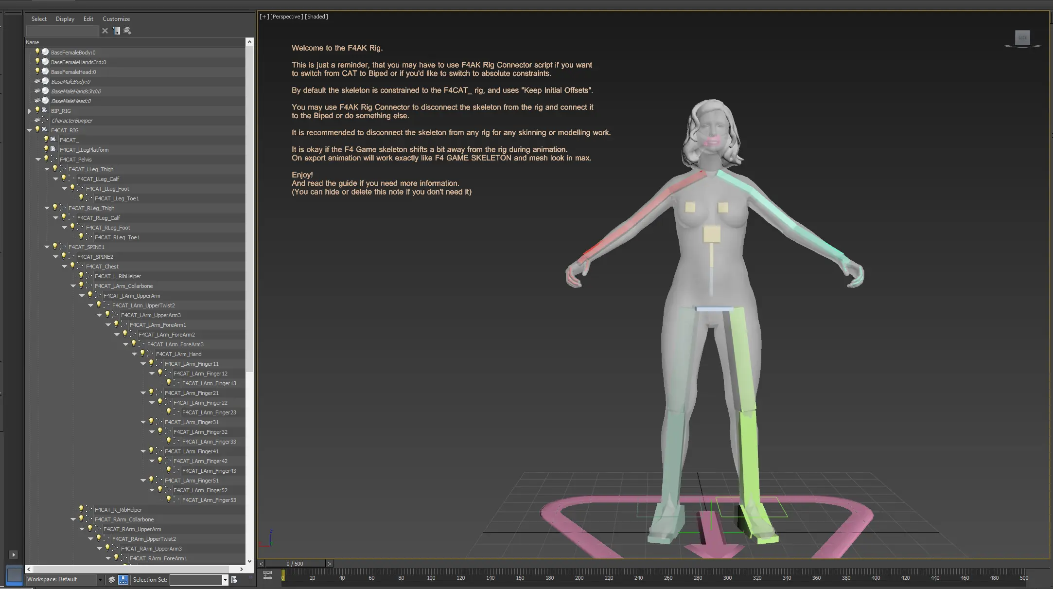Select the Sort by Hierarchy icon
Image resolution: width=1053 pixels, height=589 pixels.
(123, 579)
